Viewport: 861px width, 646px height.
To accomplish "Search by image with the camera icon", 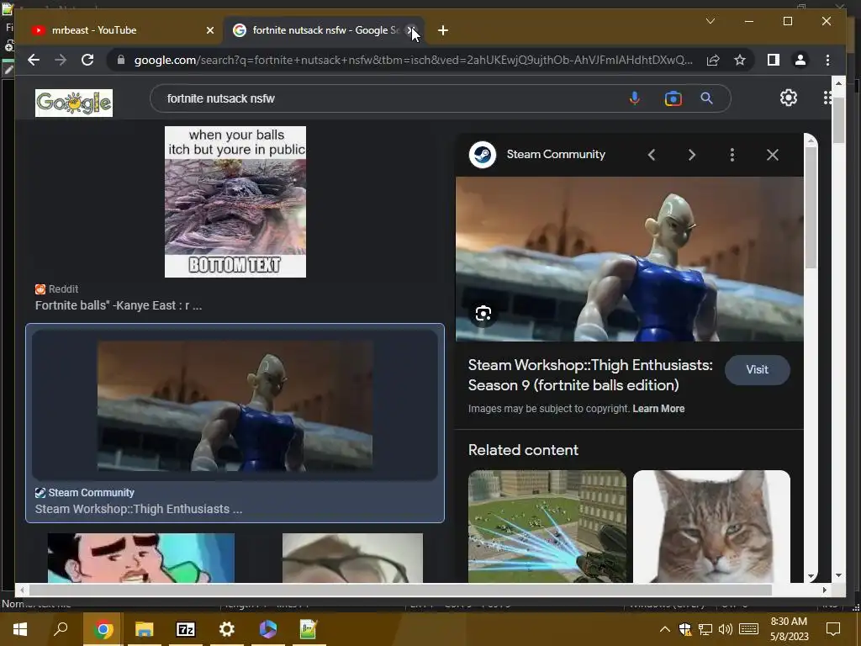I will click(x=673, y=98).
